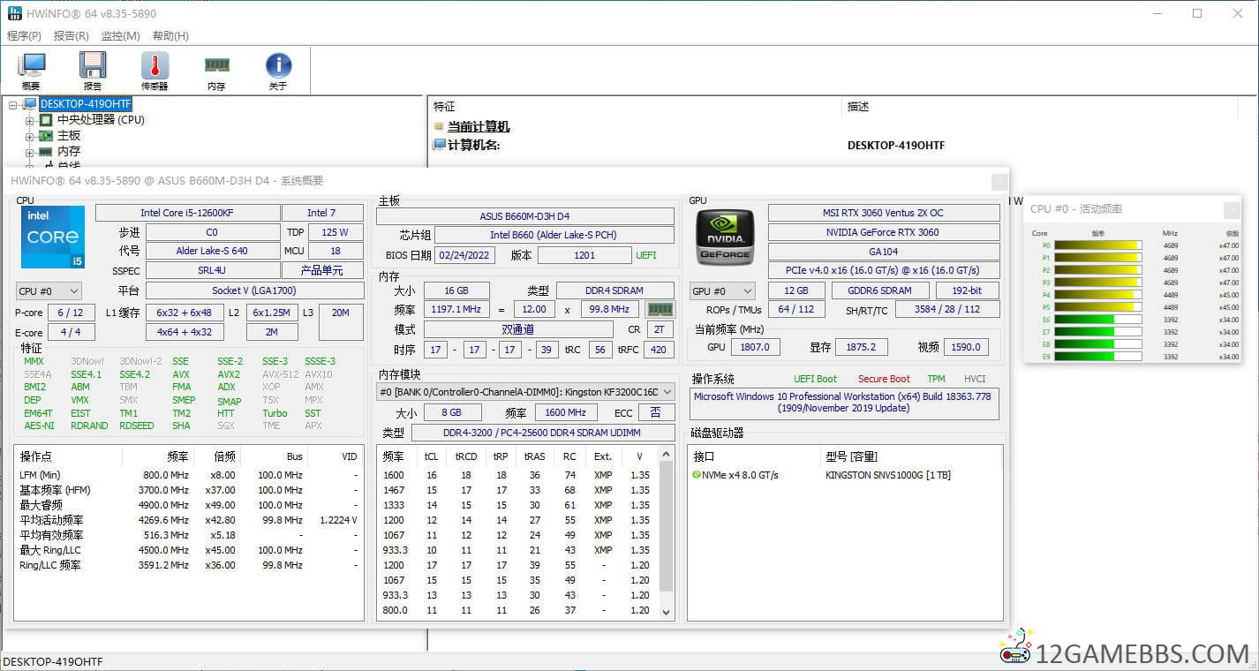Maximize the HWiNFO main window
The image size is (1259, 671).
point(1197,13)
